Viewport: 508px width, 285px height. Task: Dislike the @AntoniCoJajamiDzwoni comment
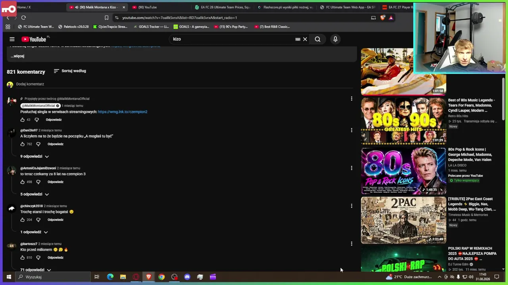(38, 182)
